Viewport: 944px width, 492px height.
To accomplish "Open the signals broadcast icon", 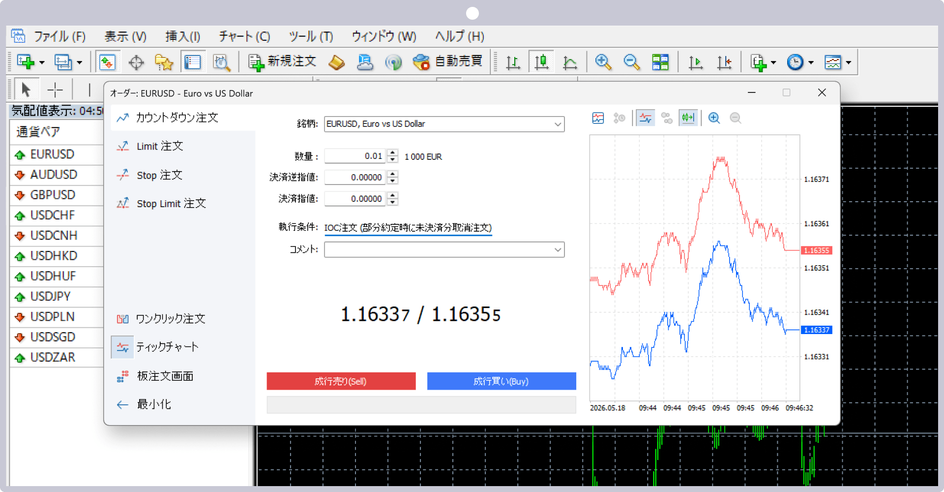I will [393, 62].
